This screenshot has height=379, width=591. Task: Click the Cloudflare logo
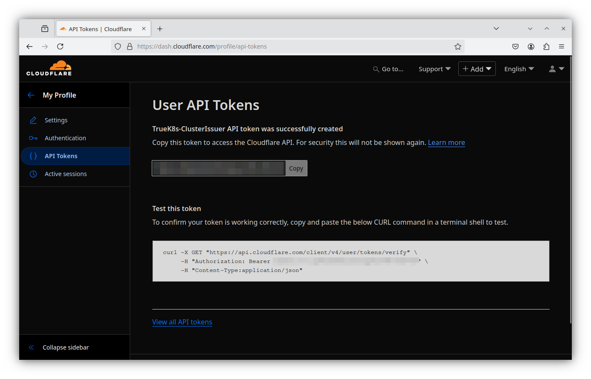(49, 68)
